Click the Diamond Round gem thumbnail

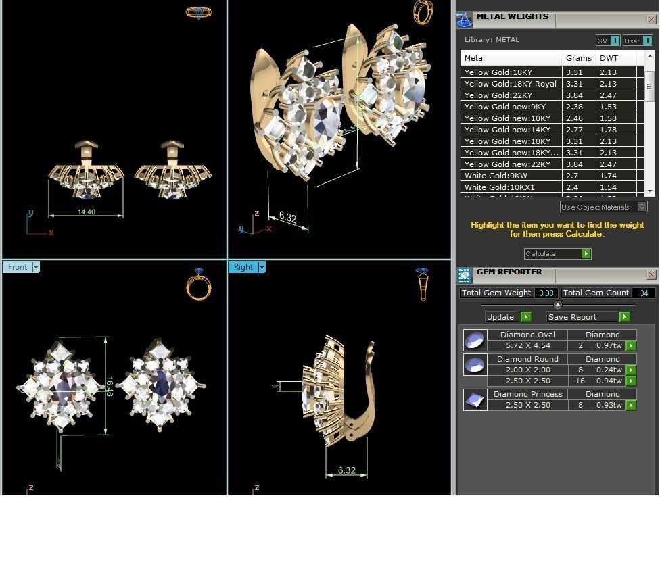point(475,365)
